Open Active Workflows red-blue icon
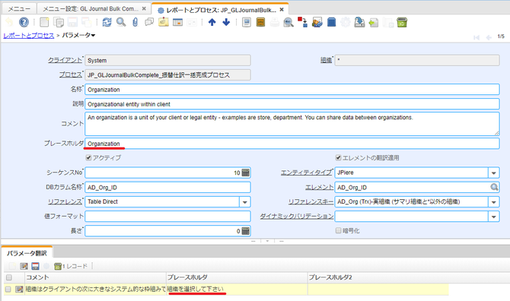This screenshot has height=301, width=510. coord(302,22)
